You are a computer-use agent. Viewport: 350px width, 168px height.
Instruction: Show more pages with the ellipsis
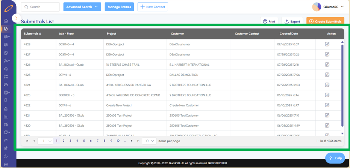[x=125, y=141]
